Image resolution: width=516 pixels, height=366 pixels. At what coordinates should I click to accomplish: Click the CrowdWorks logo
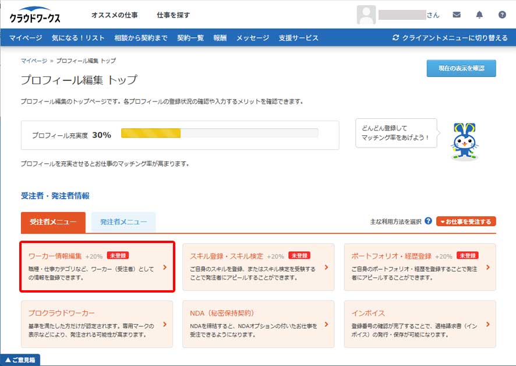click(35, 16)
